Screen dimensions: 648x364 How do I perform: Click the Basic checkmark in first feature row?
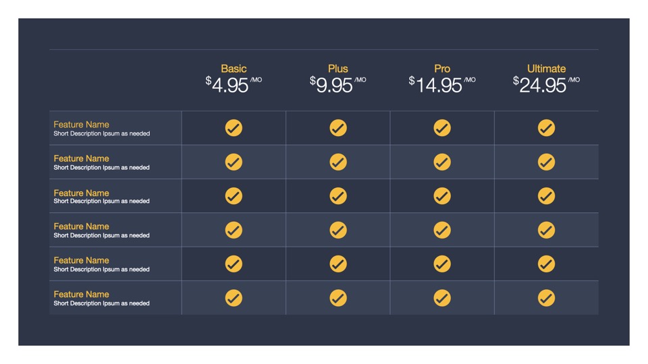click(234, 128)
